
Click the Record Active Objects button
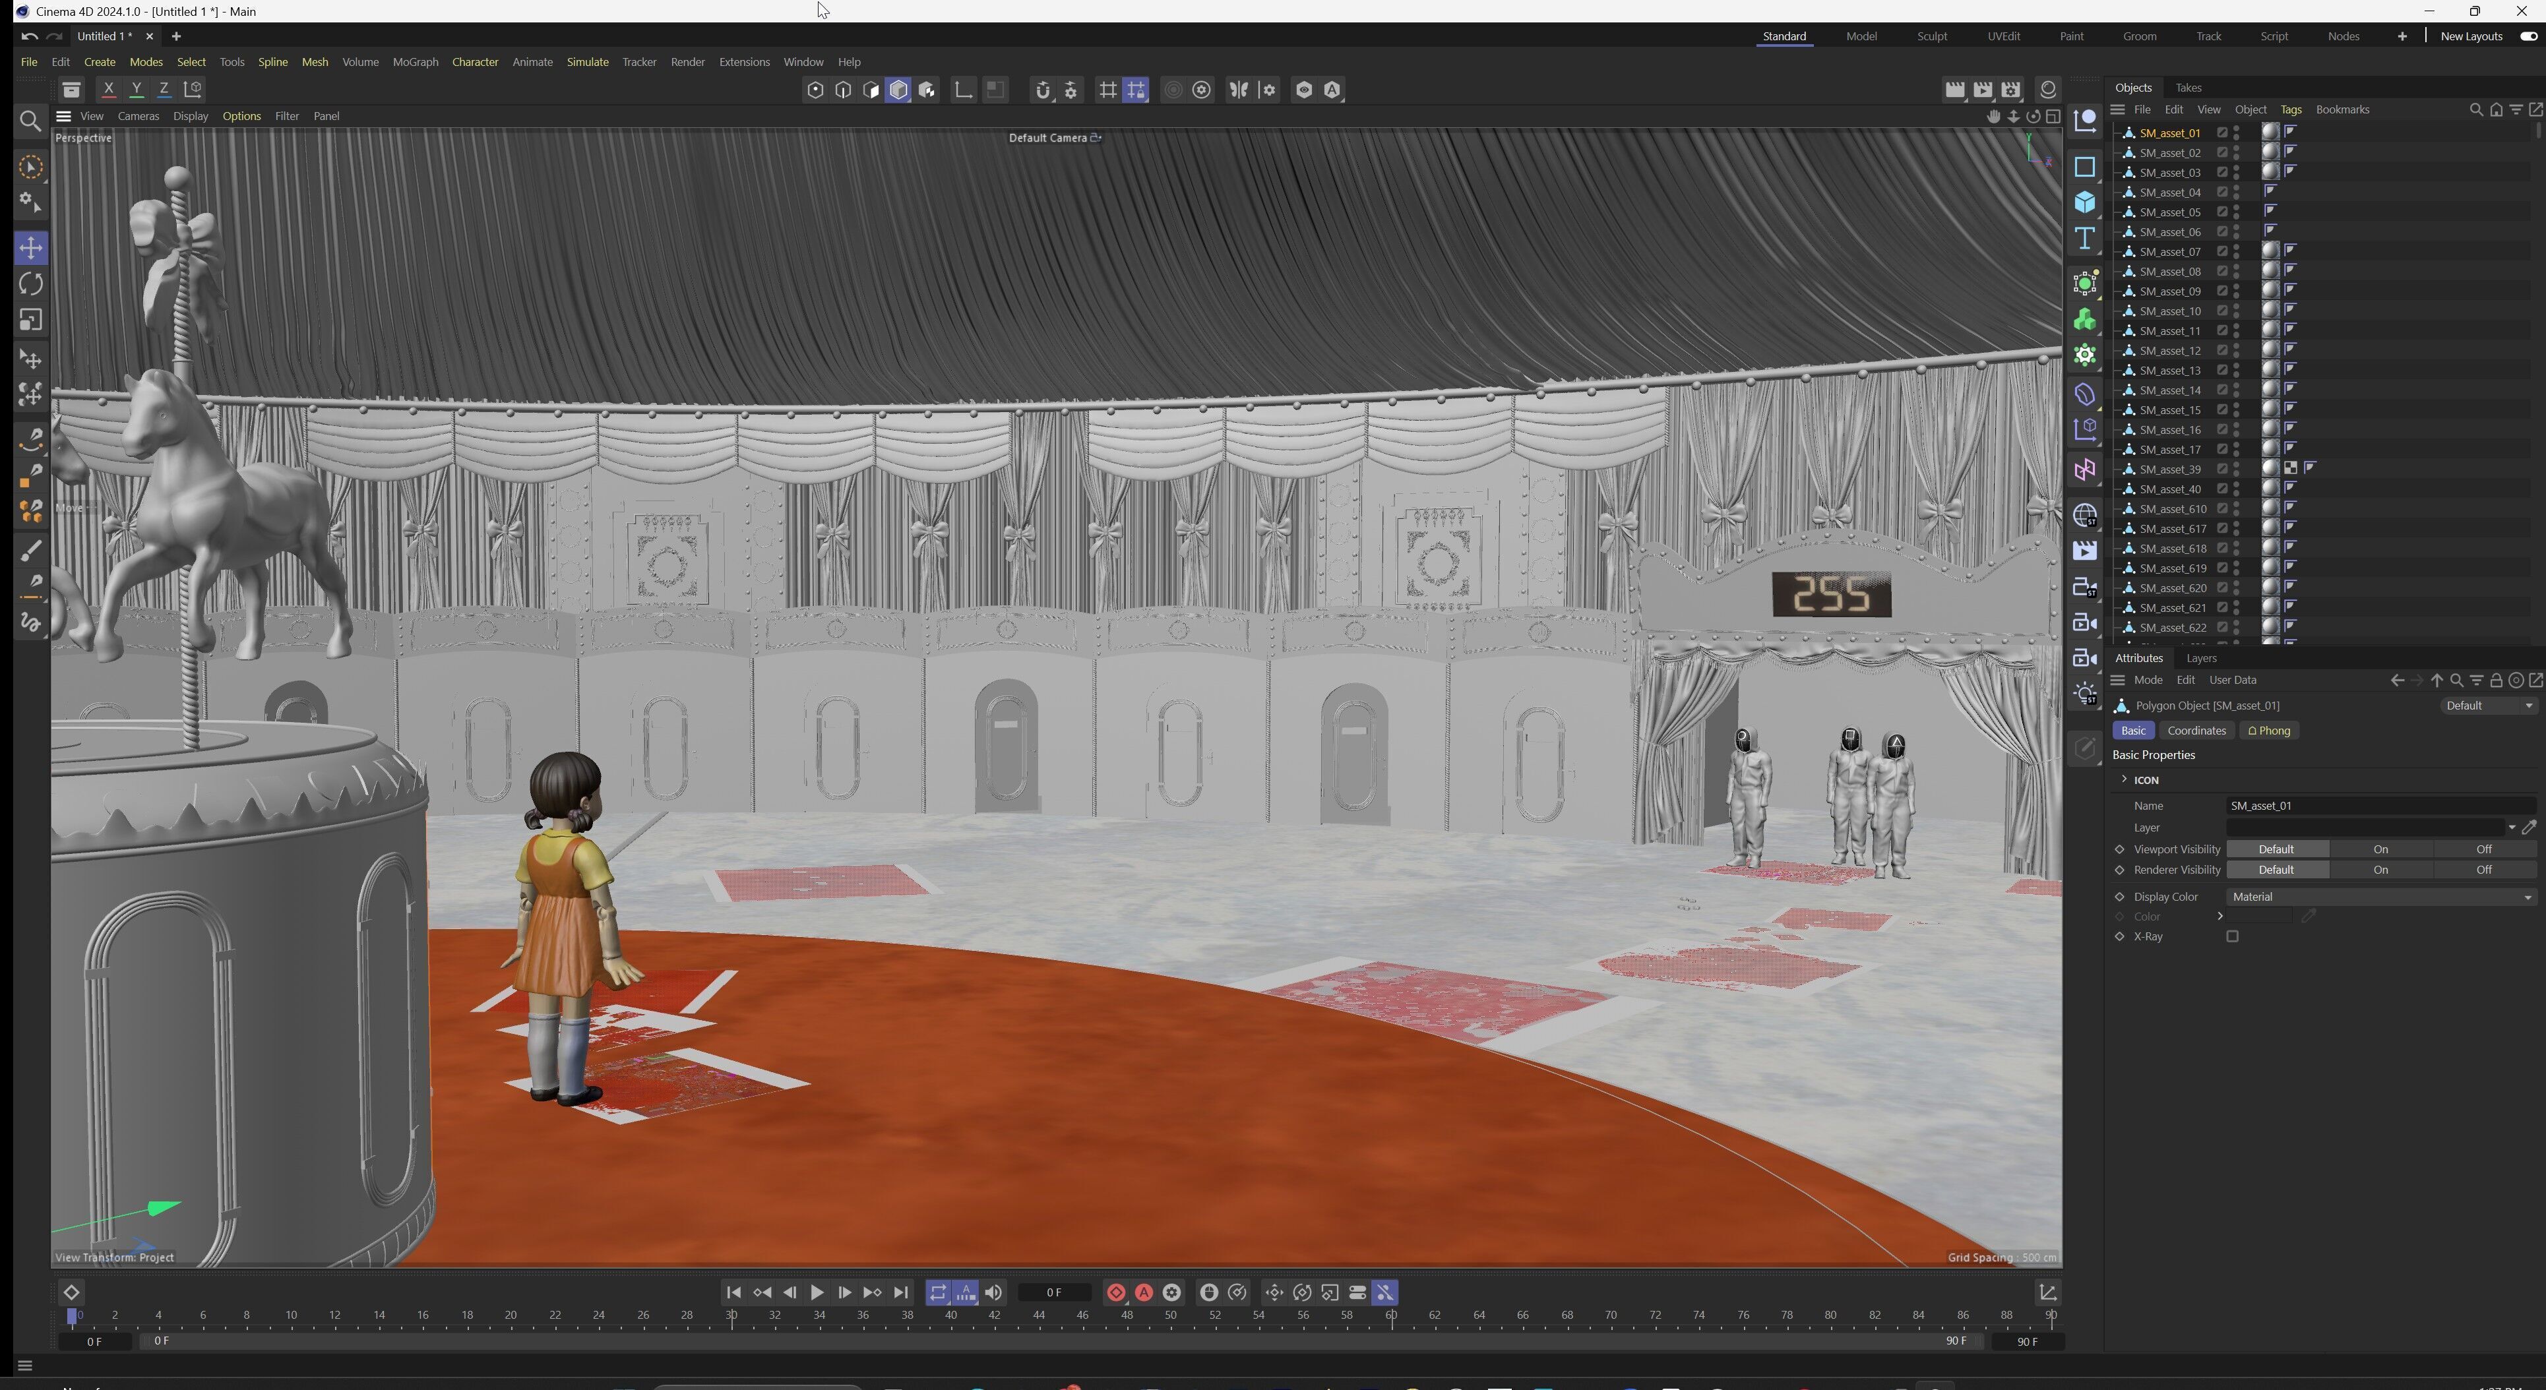coord(1116,1292)
